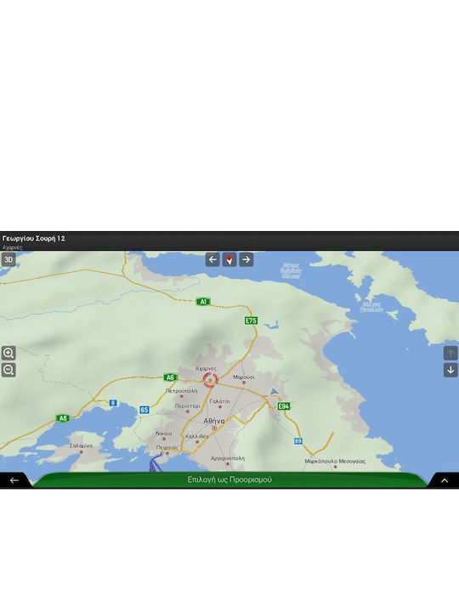Tilt map down with down arrow
459x612 pixels.
[x=450, y=370]
